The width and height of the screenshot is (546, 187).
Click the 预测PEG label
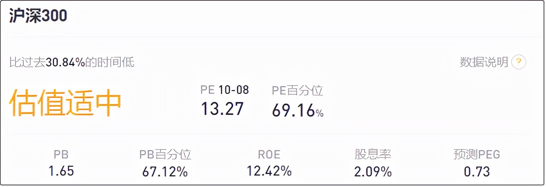pyautogui.click(x=477, y=154)
